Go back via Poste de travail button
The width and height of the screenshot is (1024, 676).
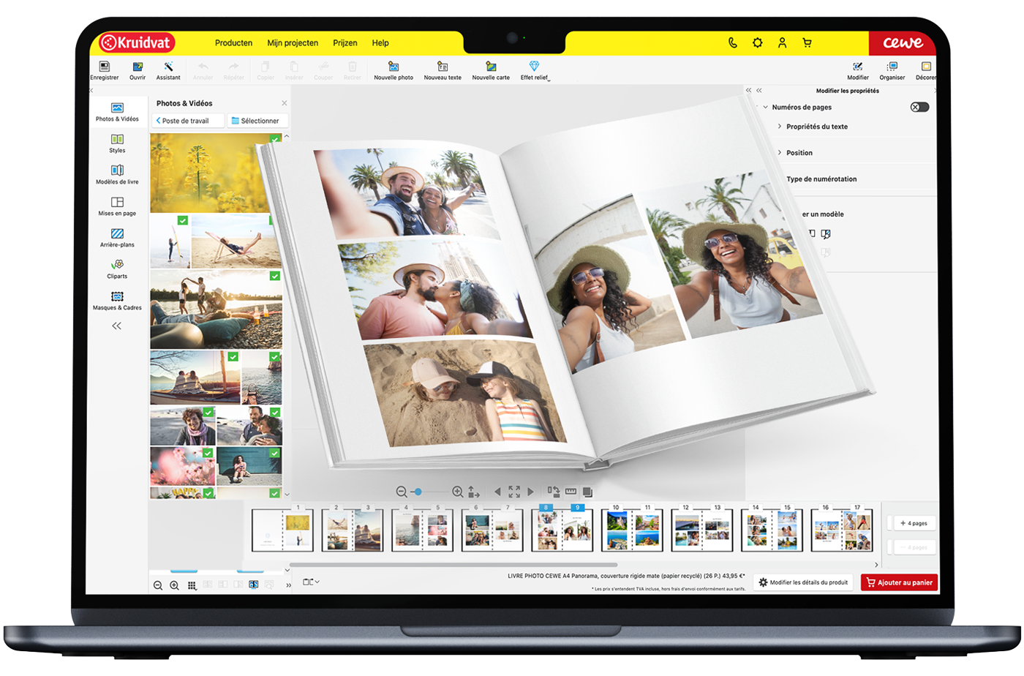tap(187, 121)
